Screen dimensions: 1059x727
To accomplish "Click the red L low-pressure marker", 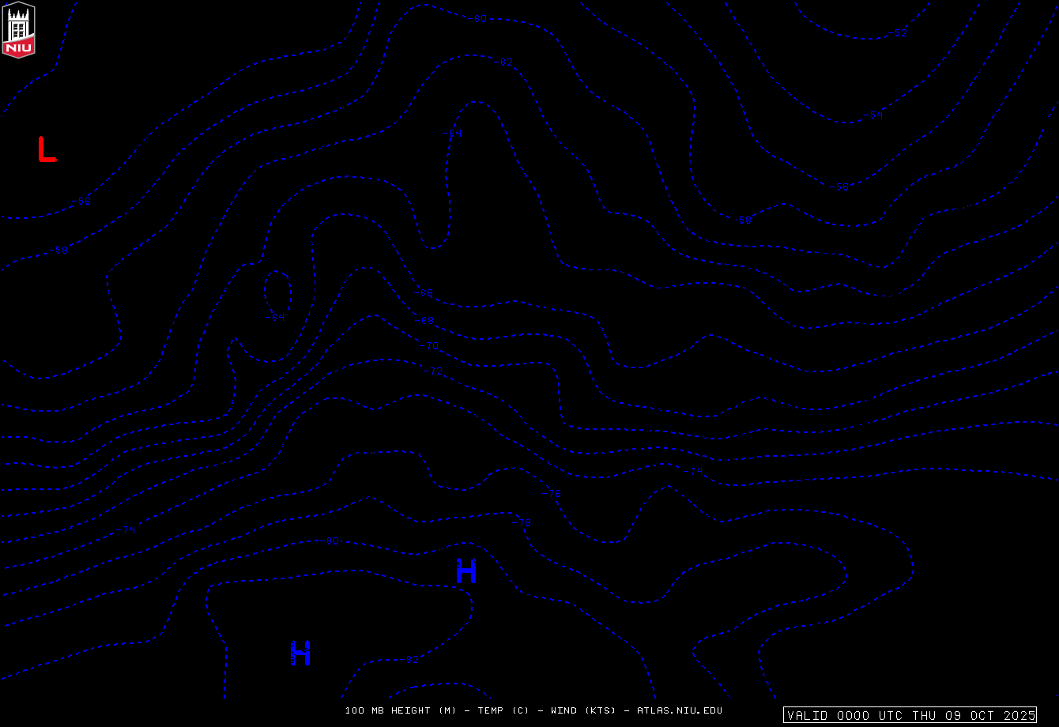I will (47, 149).
